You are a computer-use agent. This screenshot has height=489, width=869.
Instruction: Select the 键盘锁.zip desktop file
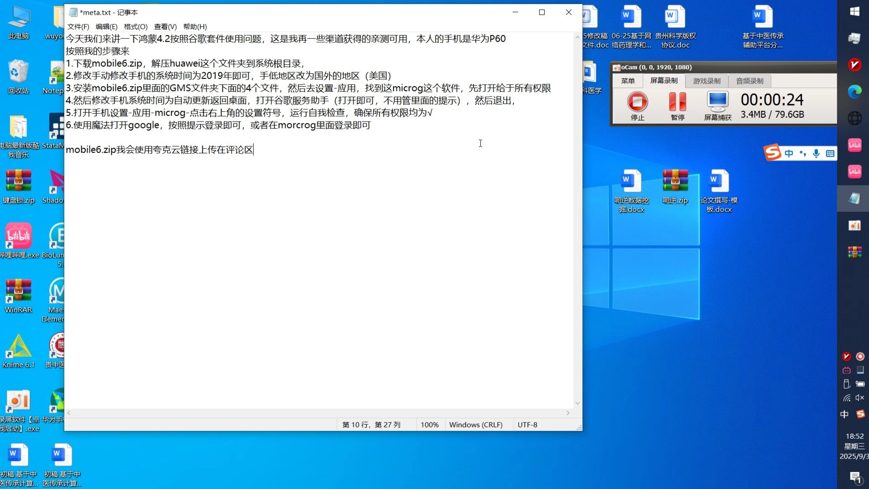(18, 186)
